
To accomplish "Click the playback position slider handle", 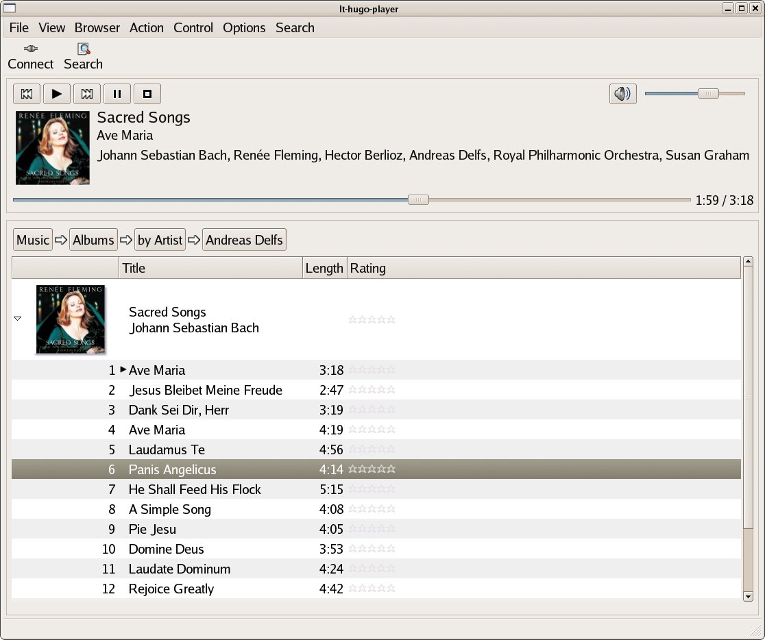I will [x=418, y=199].
